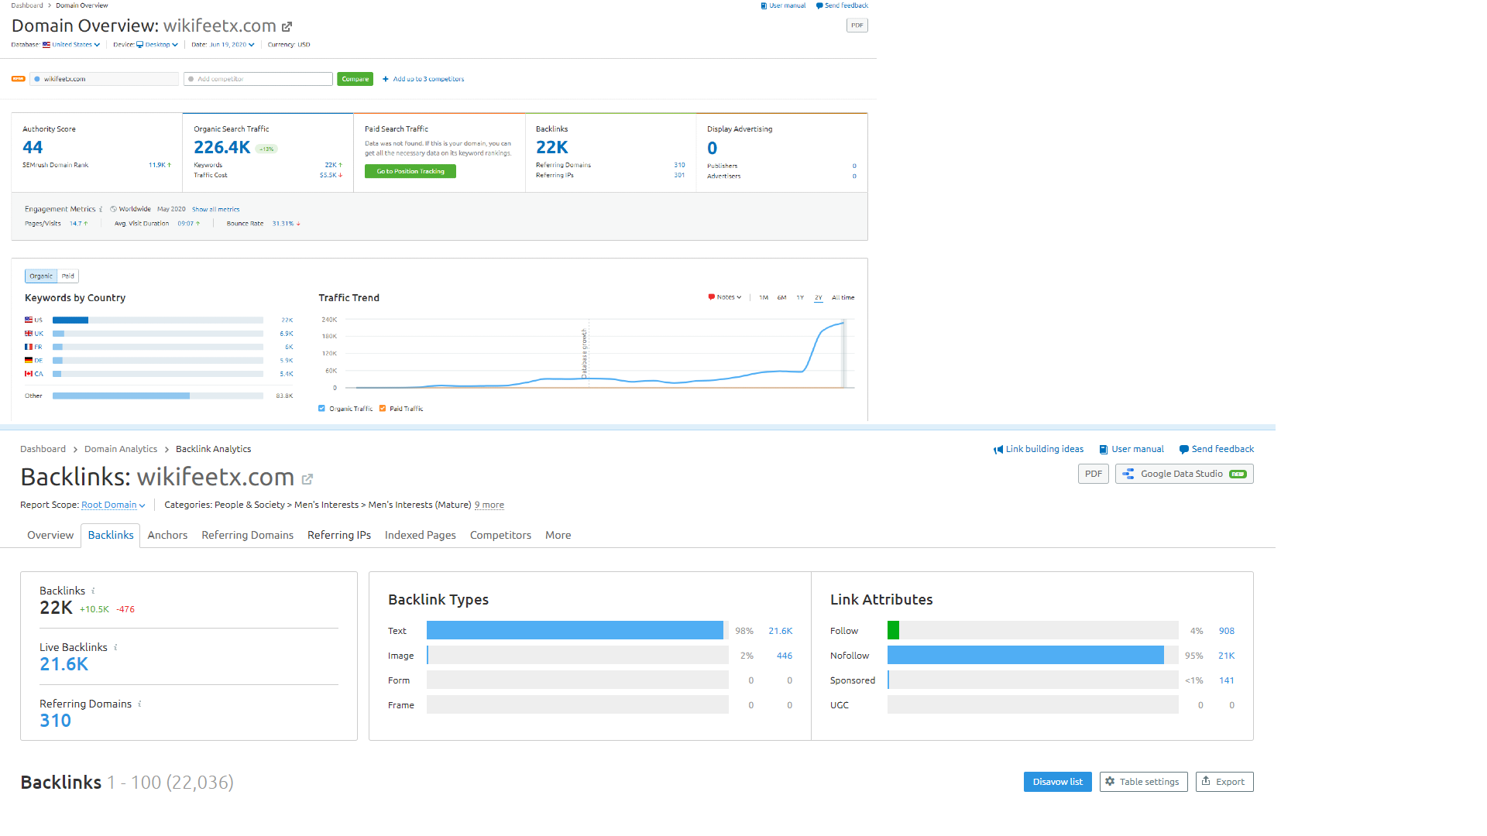The image size is (1487, 836).
Task: Click the Export upload icon
Action: click(x=1206, y=781)
